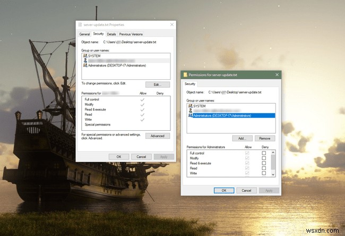The width and height of the screenshot is (345, 236).
Task: Click Special permissions row in Properties window
Action: coord(126,125)
